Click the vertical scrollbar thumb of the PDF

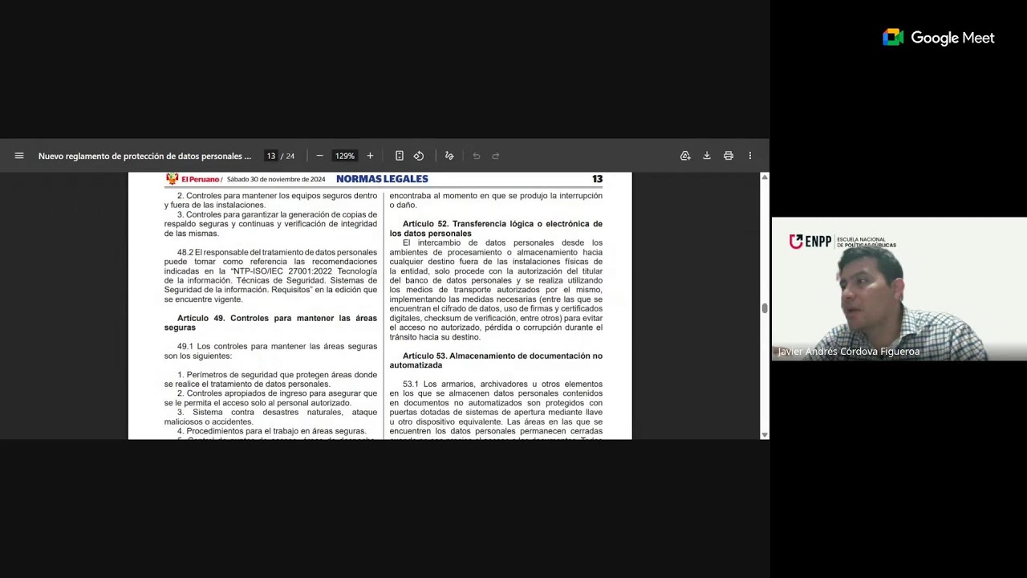(765, 308)
